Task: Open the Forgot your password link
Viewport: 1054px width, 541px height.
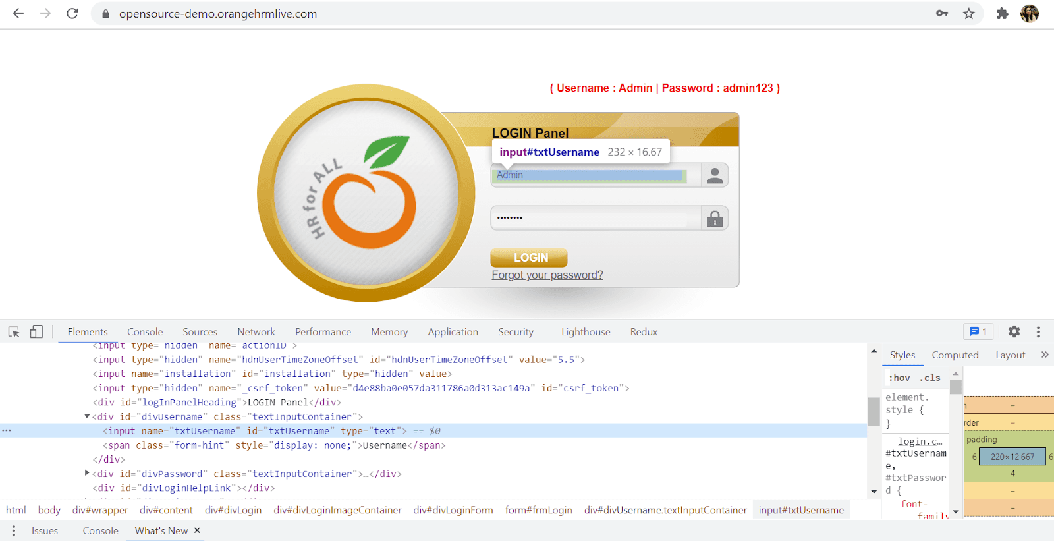Action: click(x=547, y=275)
